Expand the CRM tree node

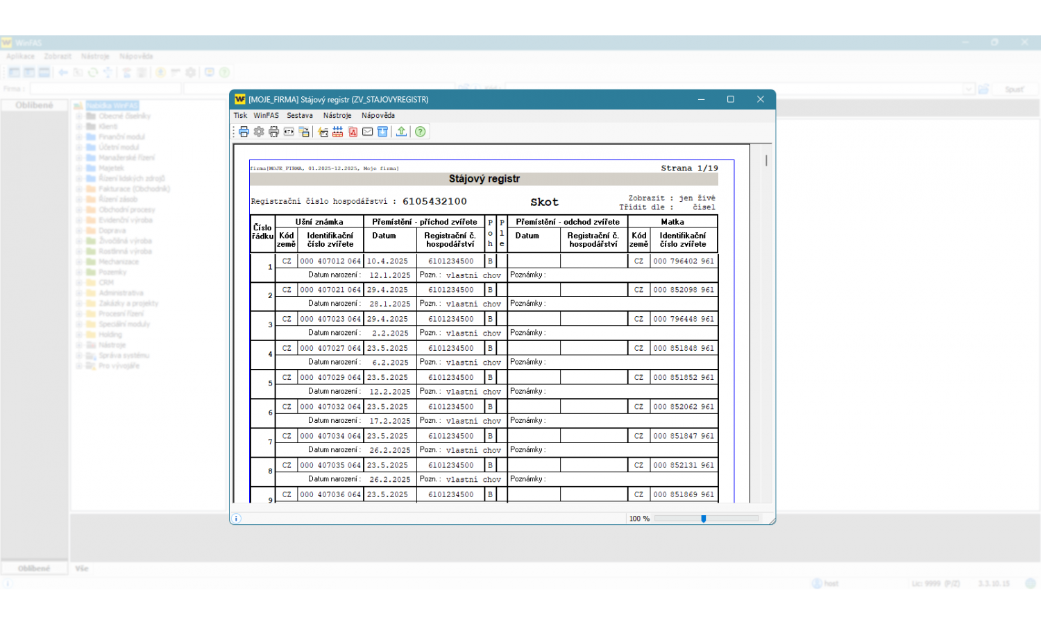(x=79, y=282)
